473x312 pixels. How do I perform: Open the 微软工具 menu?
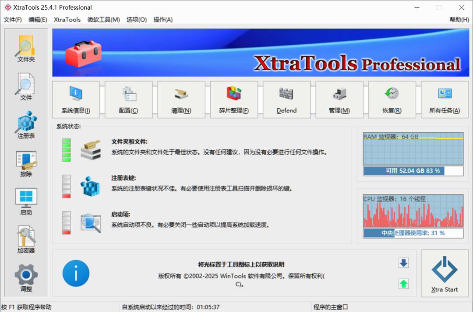pyautogui.click(x=103, y=19)
